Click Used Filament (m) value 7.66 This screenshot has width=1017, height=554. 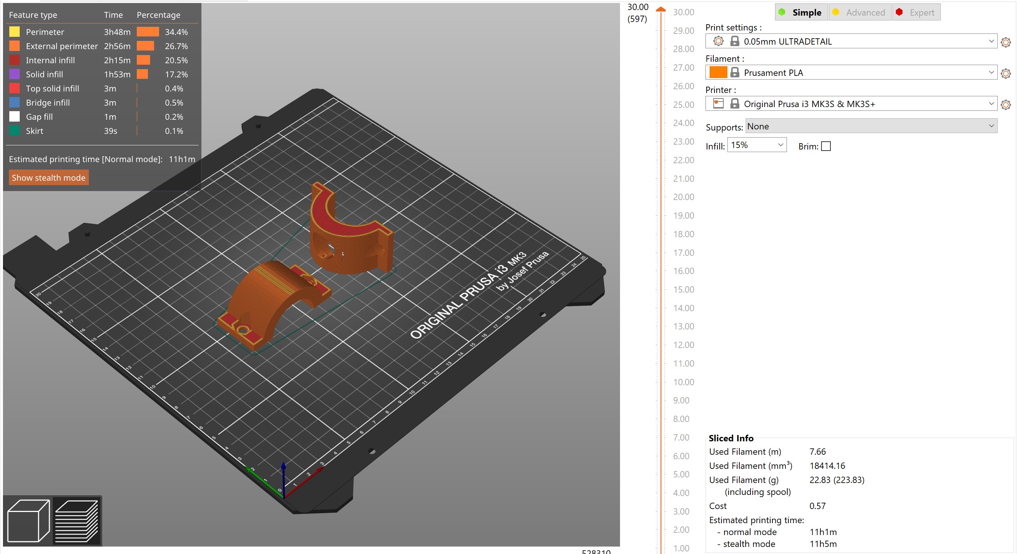[x=818, y=452]
